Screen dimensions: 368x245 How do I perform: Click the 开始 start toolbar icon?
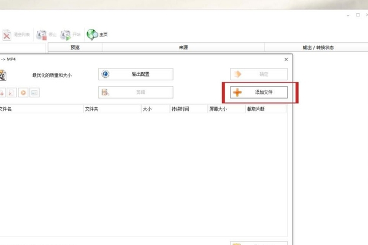coord(66,35)
